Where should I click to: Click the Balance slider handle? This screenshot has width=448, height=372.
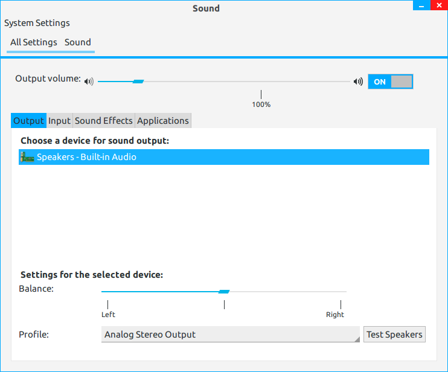point(224,292)
